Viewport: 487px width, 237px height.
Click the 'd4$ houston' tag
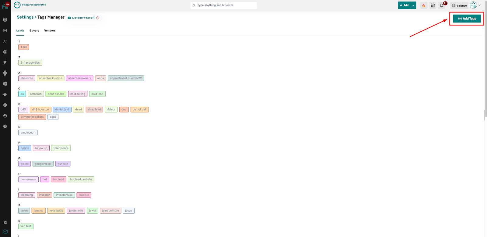(40, 110)
